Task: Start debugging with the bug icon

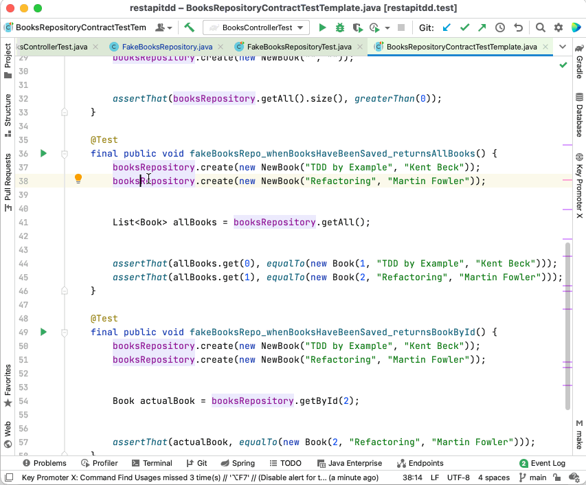Action: click(340, 27)
